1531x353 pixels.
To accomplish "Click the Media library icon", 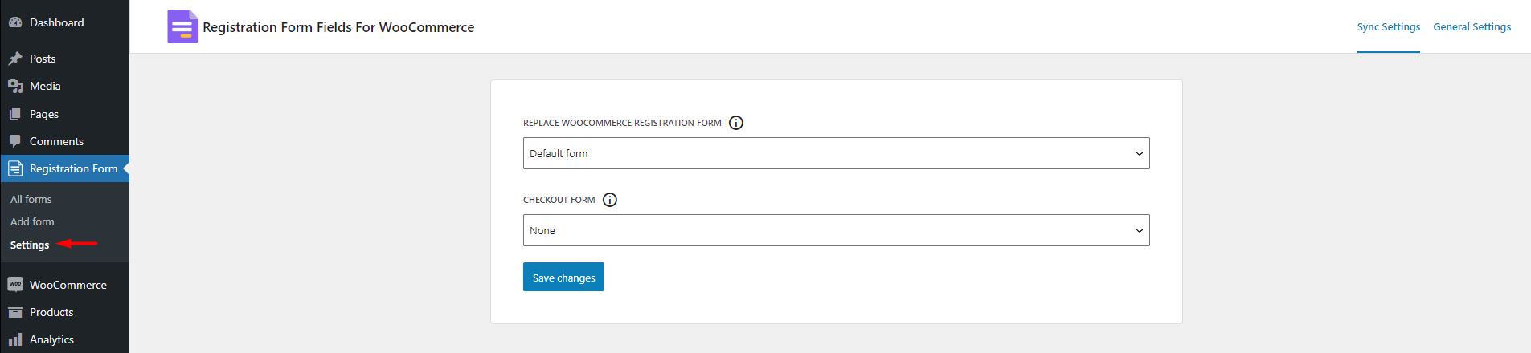I will pos(15,86).
